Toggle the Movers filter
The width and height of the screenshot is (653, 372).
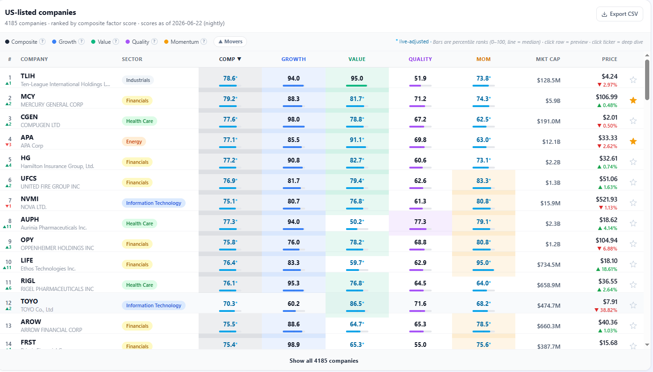click(230, 41)
